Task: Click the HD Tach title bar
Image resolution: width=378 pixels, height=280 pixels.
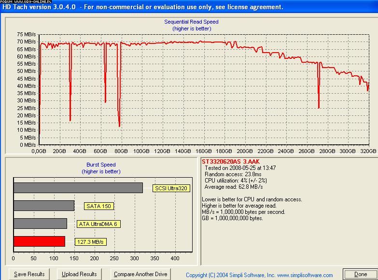Action: 189,7
